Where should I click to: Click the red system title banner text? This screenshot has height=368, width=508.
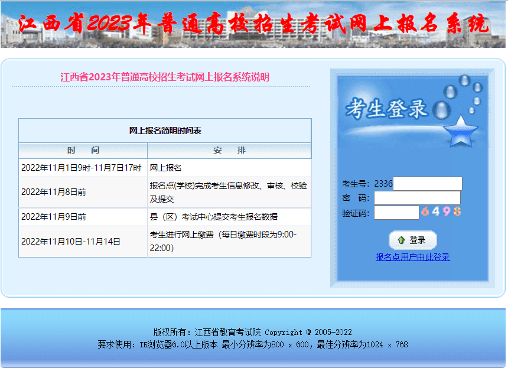(254, 24)
